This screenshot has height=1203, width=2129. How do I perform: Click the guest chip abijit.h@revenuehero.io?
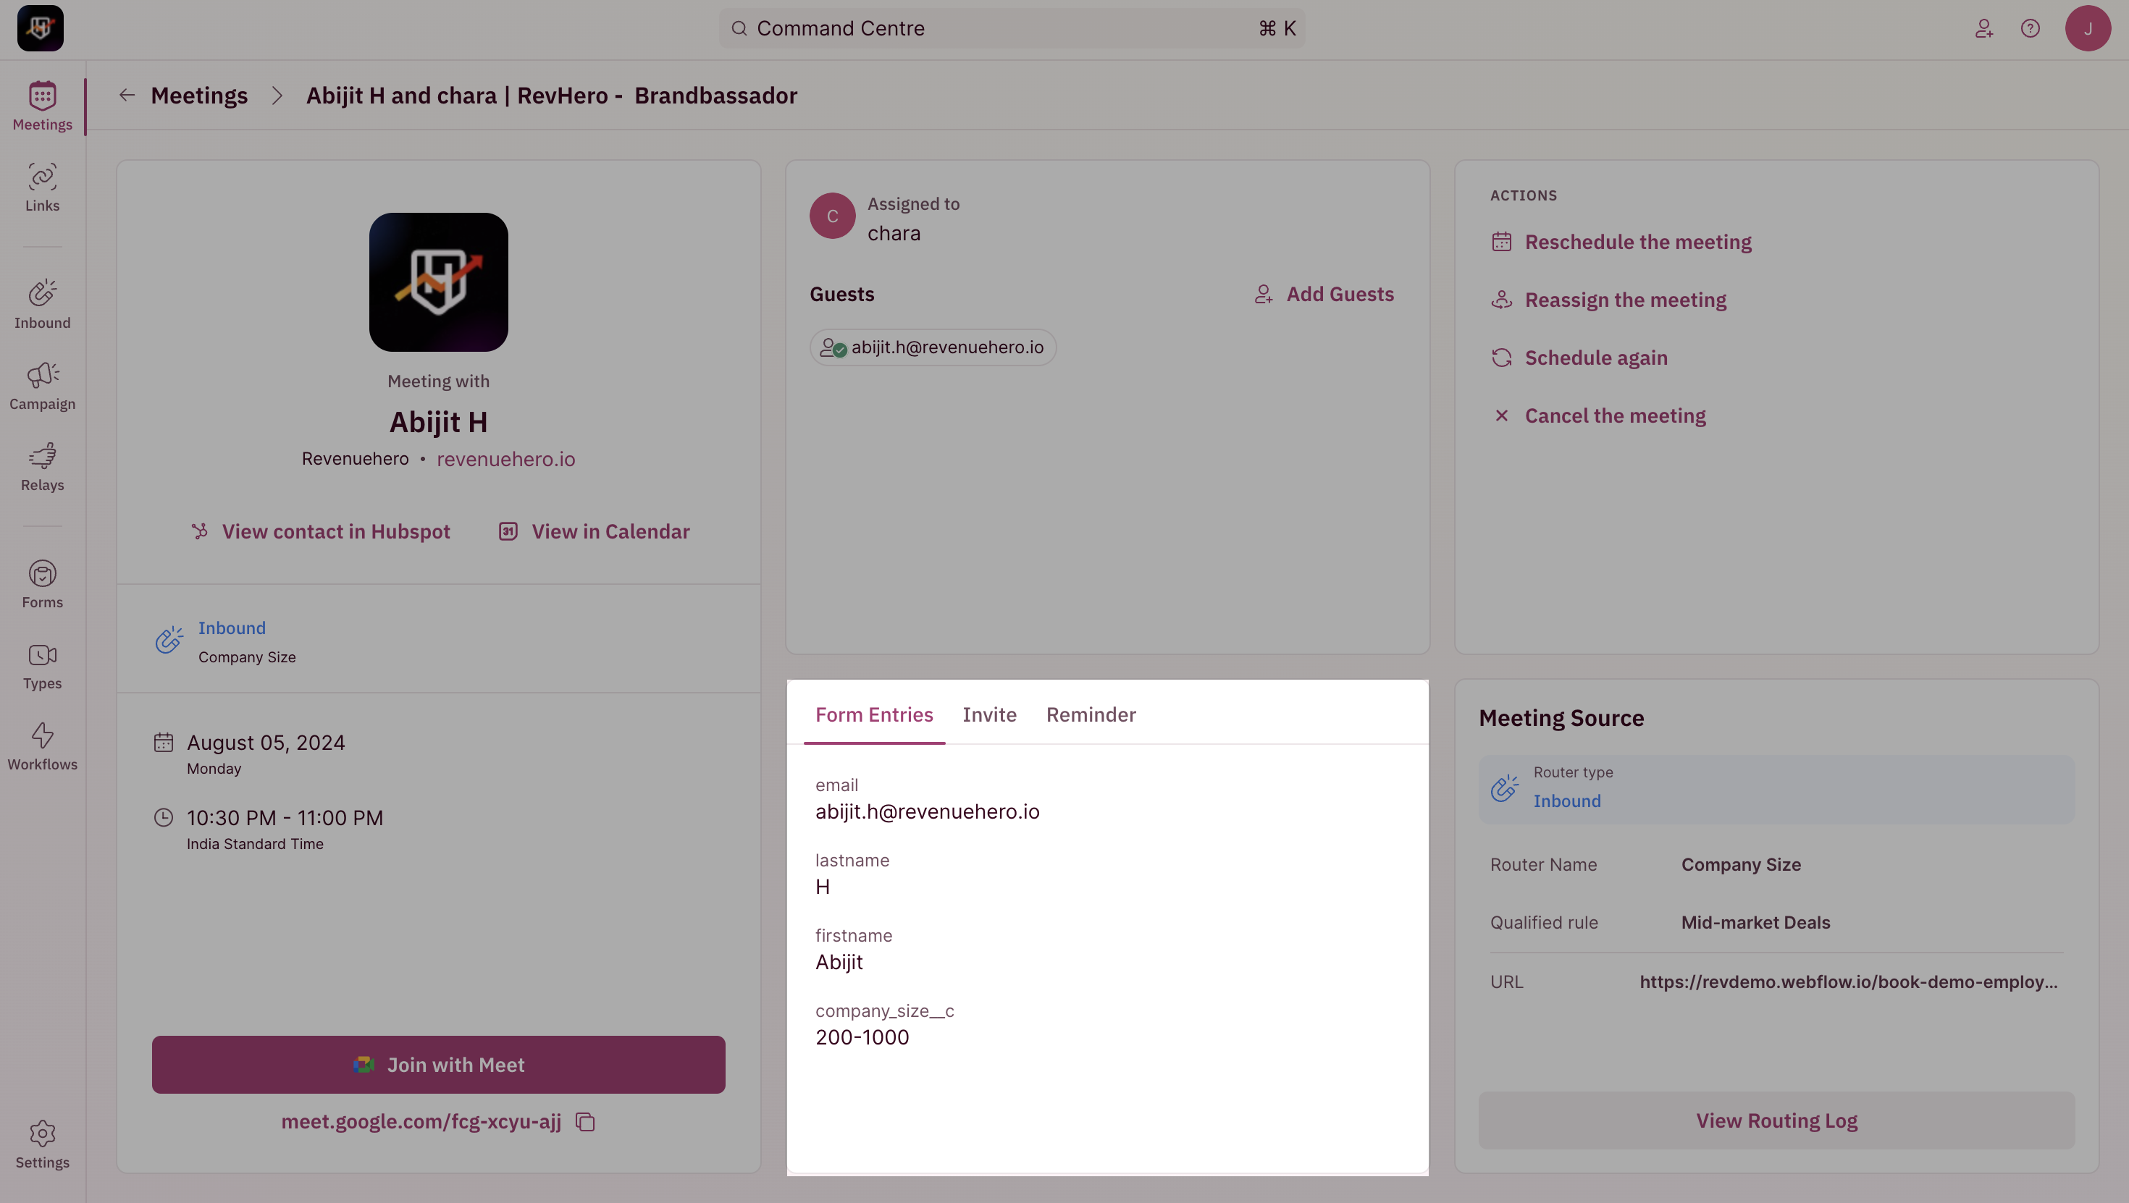click(x=932, y=347)
